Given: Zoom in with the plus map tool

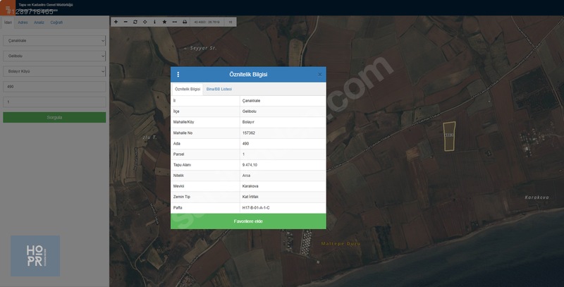Looking at the screenshot, I should [116, 22].
